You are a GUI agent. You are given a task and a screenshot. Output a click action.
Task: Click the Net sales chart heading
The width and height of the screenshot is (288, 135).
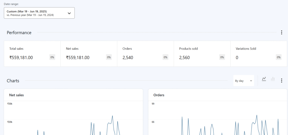pyautogui.click(x=17, y=95)
